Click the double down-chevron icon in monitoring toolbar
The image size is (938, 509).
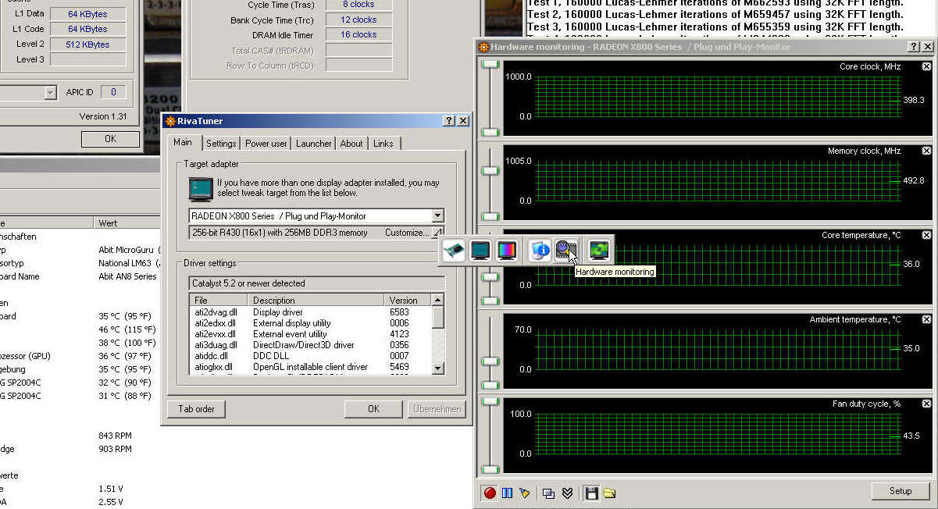568,493
